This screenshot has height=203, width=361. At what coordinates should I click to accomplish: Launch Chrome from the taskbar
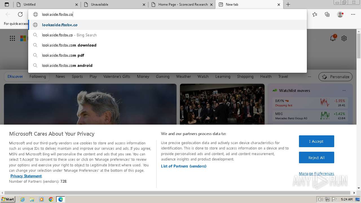(51, 199)
